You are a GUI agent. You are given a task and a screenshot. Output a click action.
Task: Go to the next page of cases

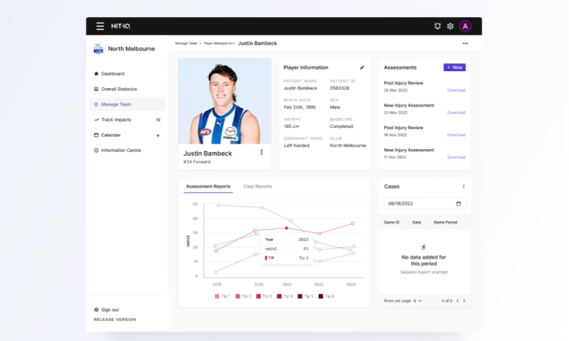pos(464,301)
